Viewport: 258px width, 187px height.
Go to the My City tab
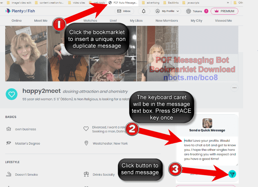tap(196, 21)
